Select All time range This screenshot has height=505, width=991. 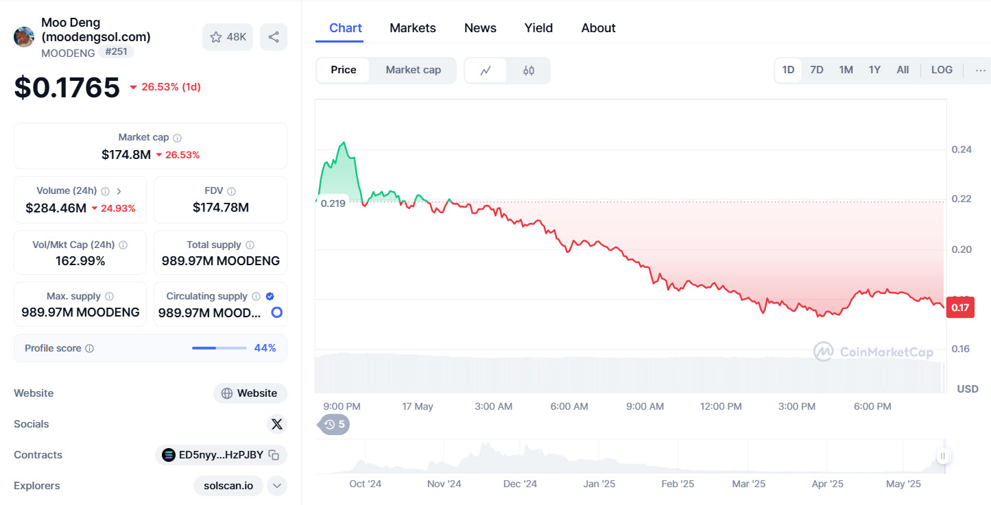click(903, 70)
